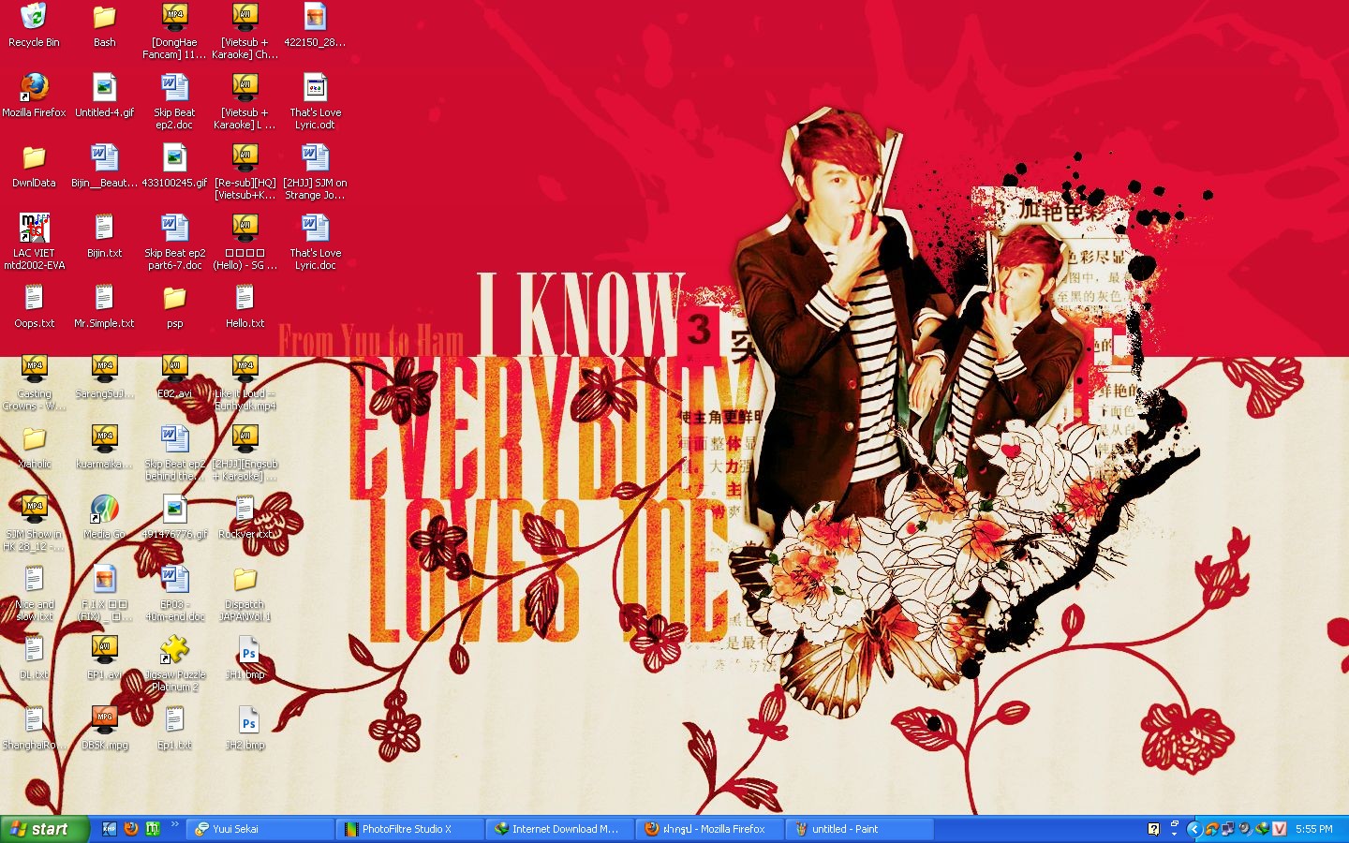Launch the Media Go shortcut

pyautogui.click(x=104, y=516)
